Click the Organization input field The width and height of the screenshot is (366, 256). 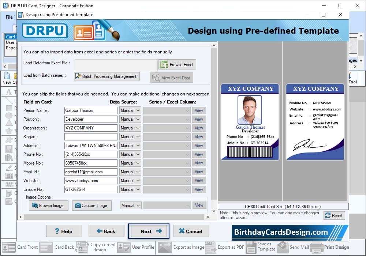[x=91, y=128]
